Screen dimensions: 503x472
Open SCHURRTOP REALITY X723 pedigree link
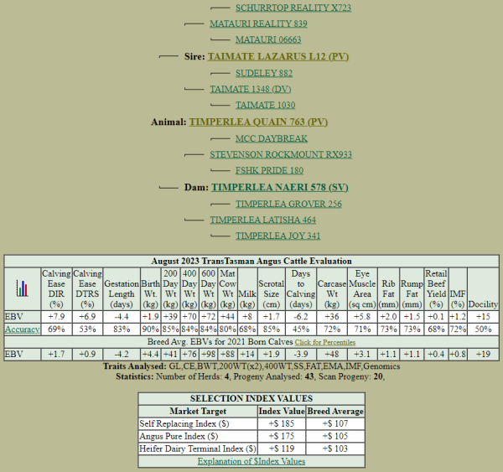293,8
